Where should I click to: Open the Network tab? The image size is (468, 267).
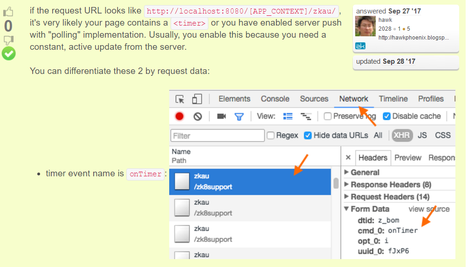354,99
